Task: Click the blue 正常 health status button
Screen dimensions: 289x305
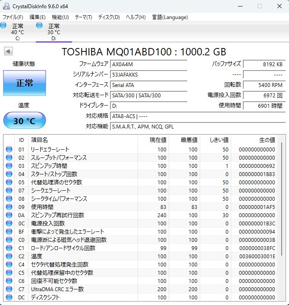Action: [x=24, y=83]
